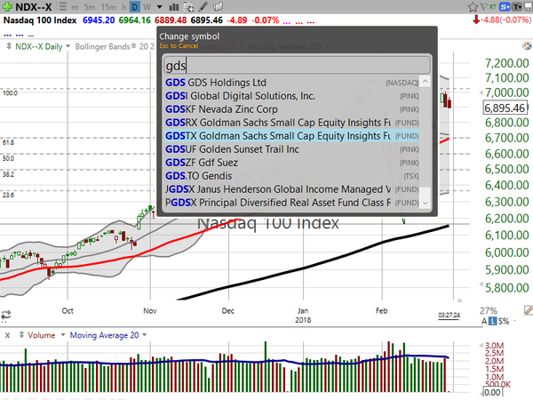Image resolution: width=533 pixels, height=400 pixels.
Task: Select the pencil drawing tools icon
Action: [203, 6]
